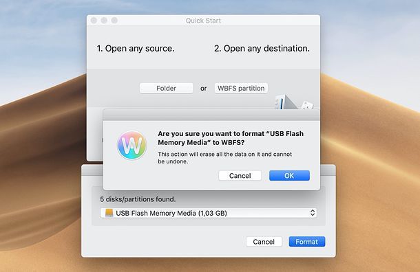Click the rainbow W application icon
This screenshot has width=420, height=272.
[x=132, y=146]
